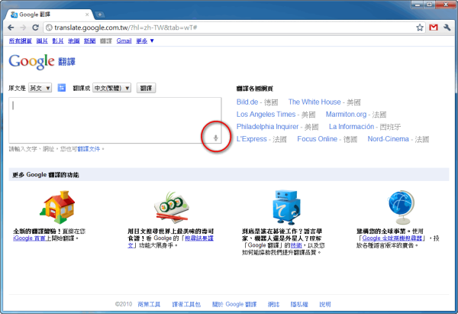Click the globe global market illustration
This screenshot has width=458, height=314.
pos(402,207)
